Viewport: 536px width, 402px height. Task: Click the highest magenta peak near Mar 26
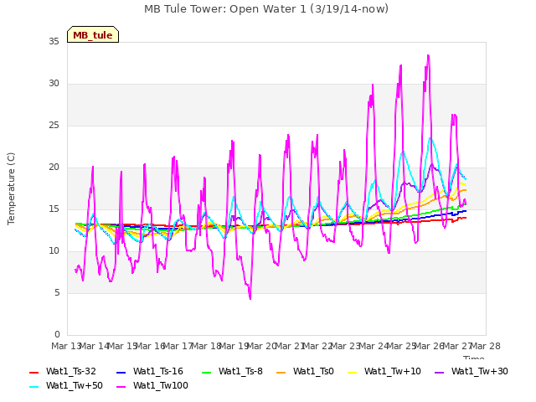pyautogui.click(x=428, y=55)
